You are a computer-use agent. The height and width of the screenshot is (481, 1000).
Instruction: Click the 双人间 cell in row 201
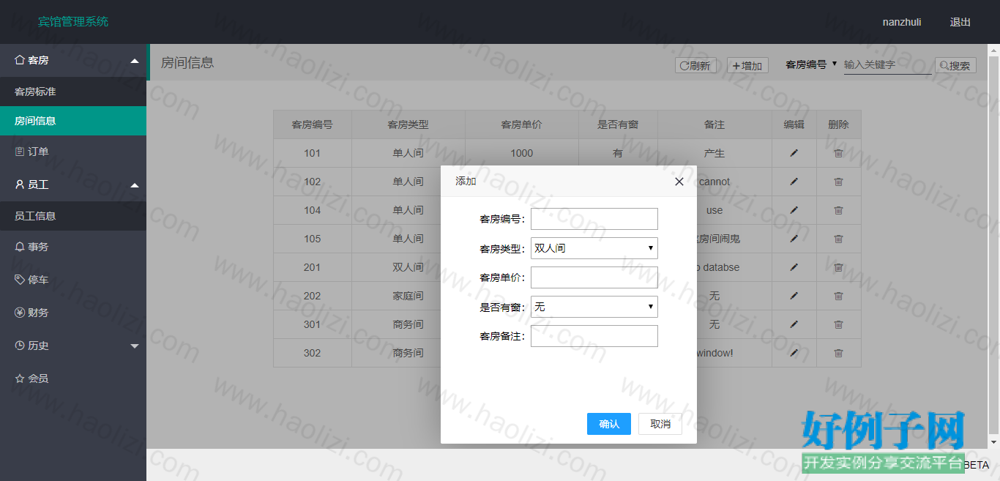click(408, 267)
